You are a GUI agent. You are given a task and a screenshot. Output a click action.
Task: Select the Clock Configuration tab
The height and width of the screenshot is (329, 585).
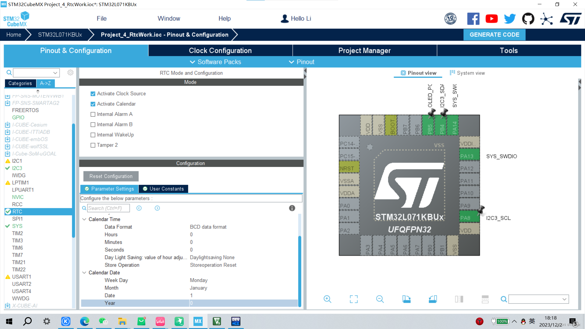tap(220, 51)
